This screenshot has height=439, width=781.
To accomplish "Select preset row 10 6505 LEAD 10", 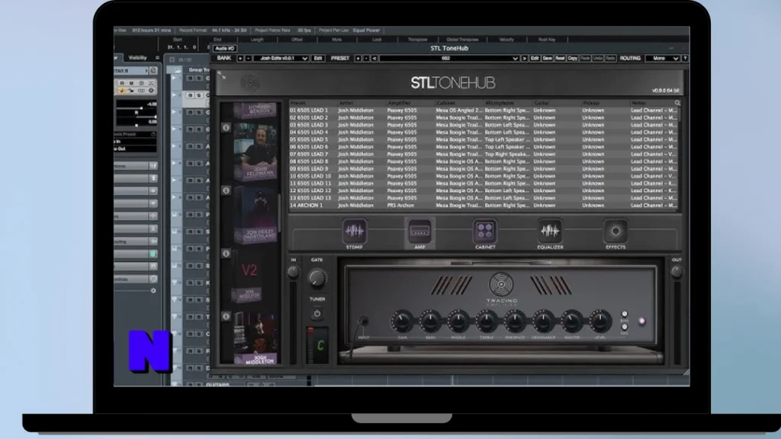I will tap(483, 176).
